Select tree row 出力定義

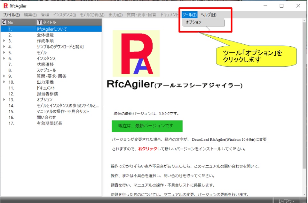click(x=51, y=82)
